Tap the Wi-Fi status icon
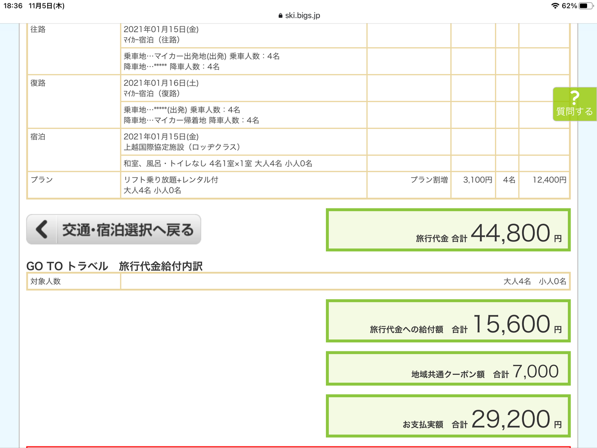597x448 pixels. pyautogui.click(x=555, y=5)
